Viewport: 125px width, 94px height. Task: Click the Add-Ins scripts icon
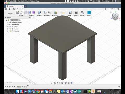(x=82, y=13)
